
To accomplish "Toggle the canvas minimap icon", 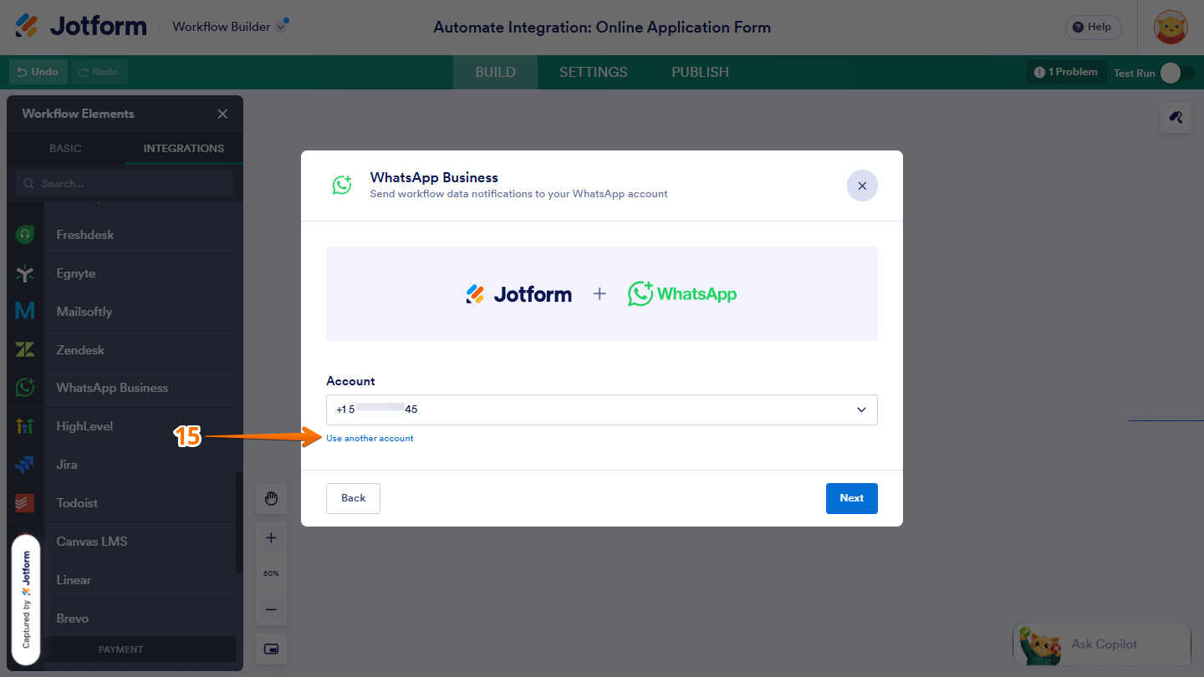I will (x=271, y=649).
